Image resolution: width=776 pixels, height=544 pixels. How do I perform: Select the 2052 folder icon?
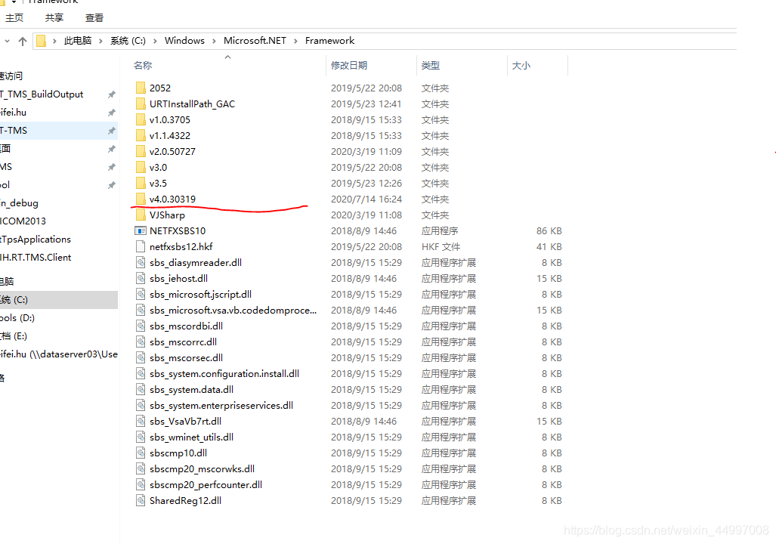(141, 88)
